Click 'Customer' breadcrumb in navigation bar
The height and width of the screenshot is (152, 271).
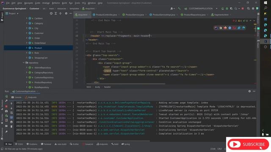(34, 8)
